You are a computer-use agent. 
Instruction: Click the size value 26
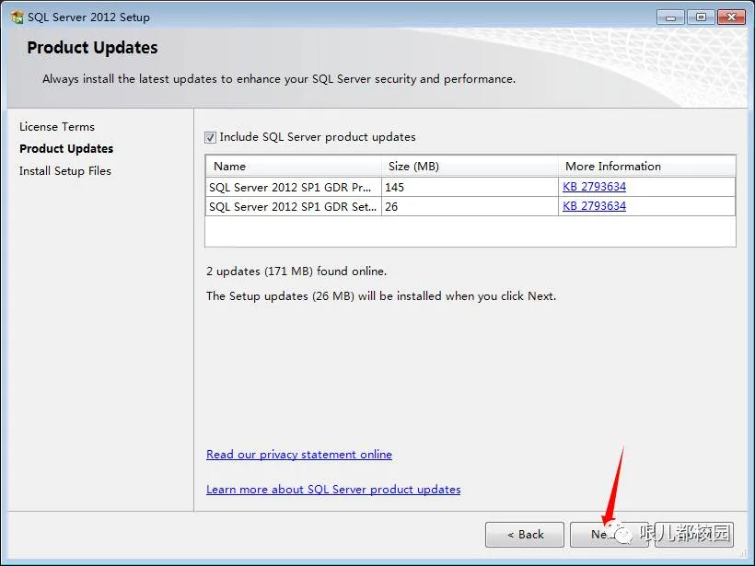click(391, 207)
